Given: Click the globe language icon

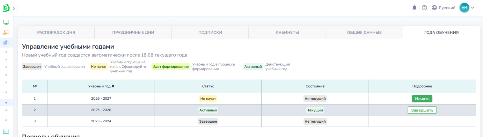Looking at the screenshot, I should [434, 8].
